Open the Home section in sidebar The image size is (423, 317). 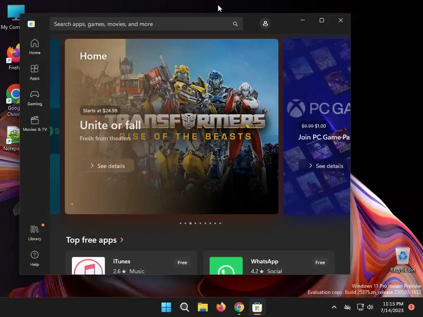[x=35, y=47]
